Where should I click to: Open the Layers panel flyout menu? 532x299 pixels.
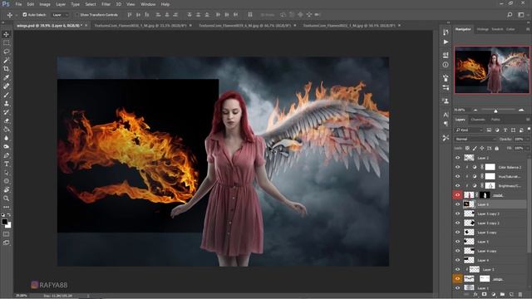click(x=528, y=120)
